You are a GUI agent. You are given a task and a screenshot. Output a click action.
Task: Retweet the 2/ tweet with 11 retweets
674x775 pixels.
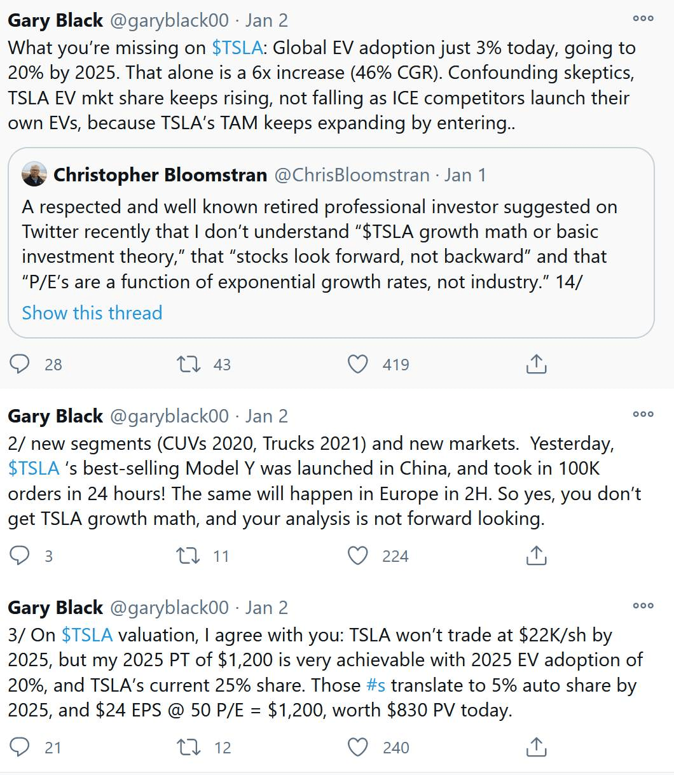pyautogui.click(x=188, y=555)
